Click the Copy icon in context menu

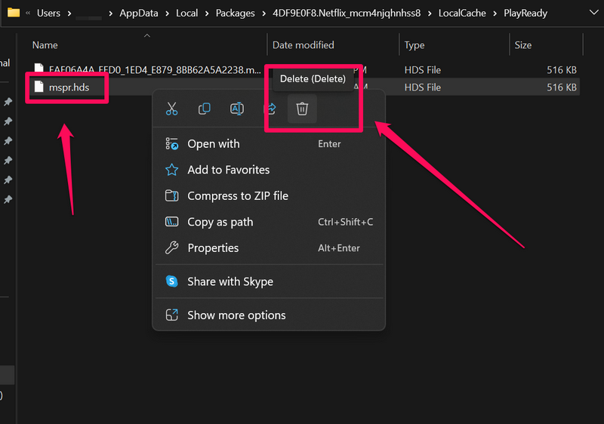pos(204,109)
